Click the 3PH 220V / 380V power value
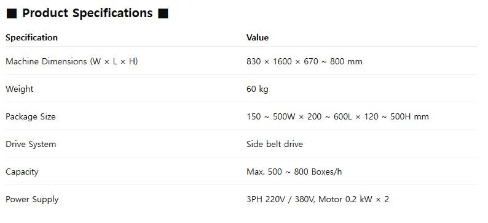 click(x=281, y=199)
